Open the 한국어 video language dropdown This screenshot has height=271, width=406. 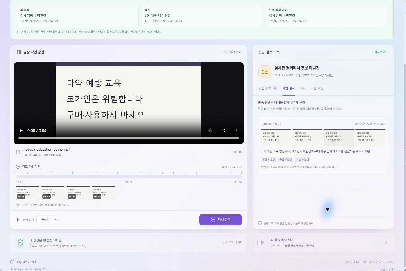[48, 219]
